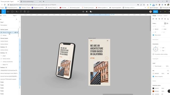
Task: Click the Align right icon
Action: (159, 19)
